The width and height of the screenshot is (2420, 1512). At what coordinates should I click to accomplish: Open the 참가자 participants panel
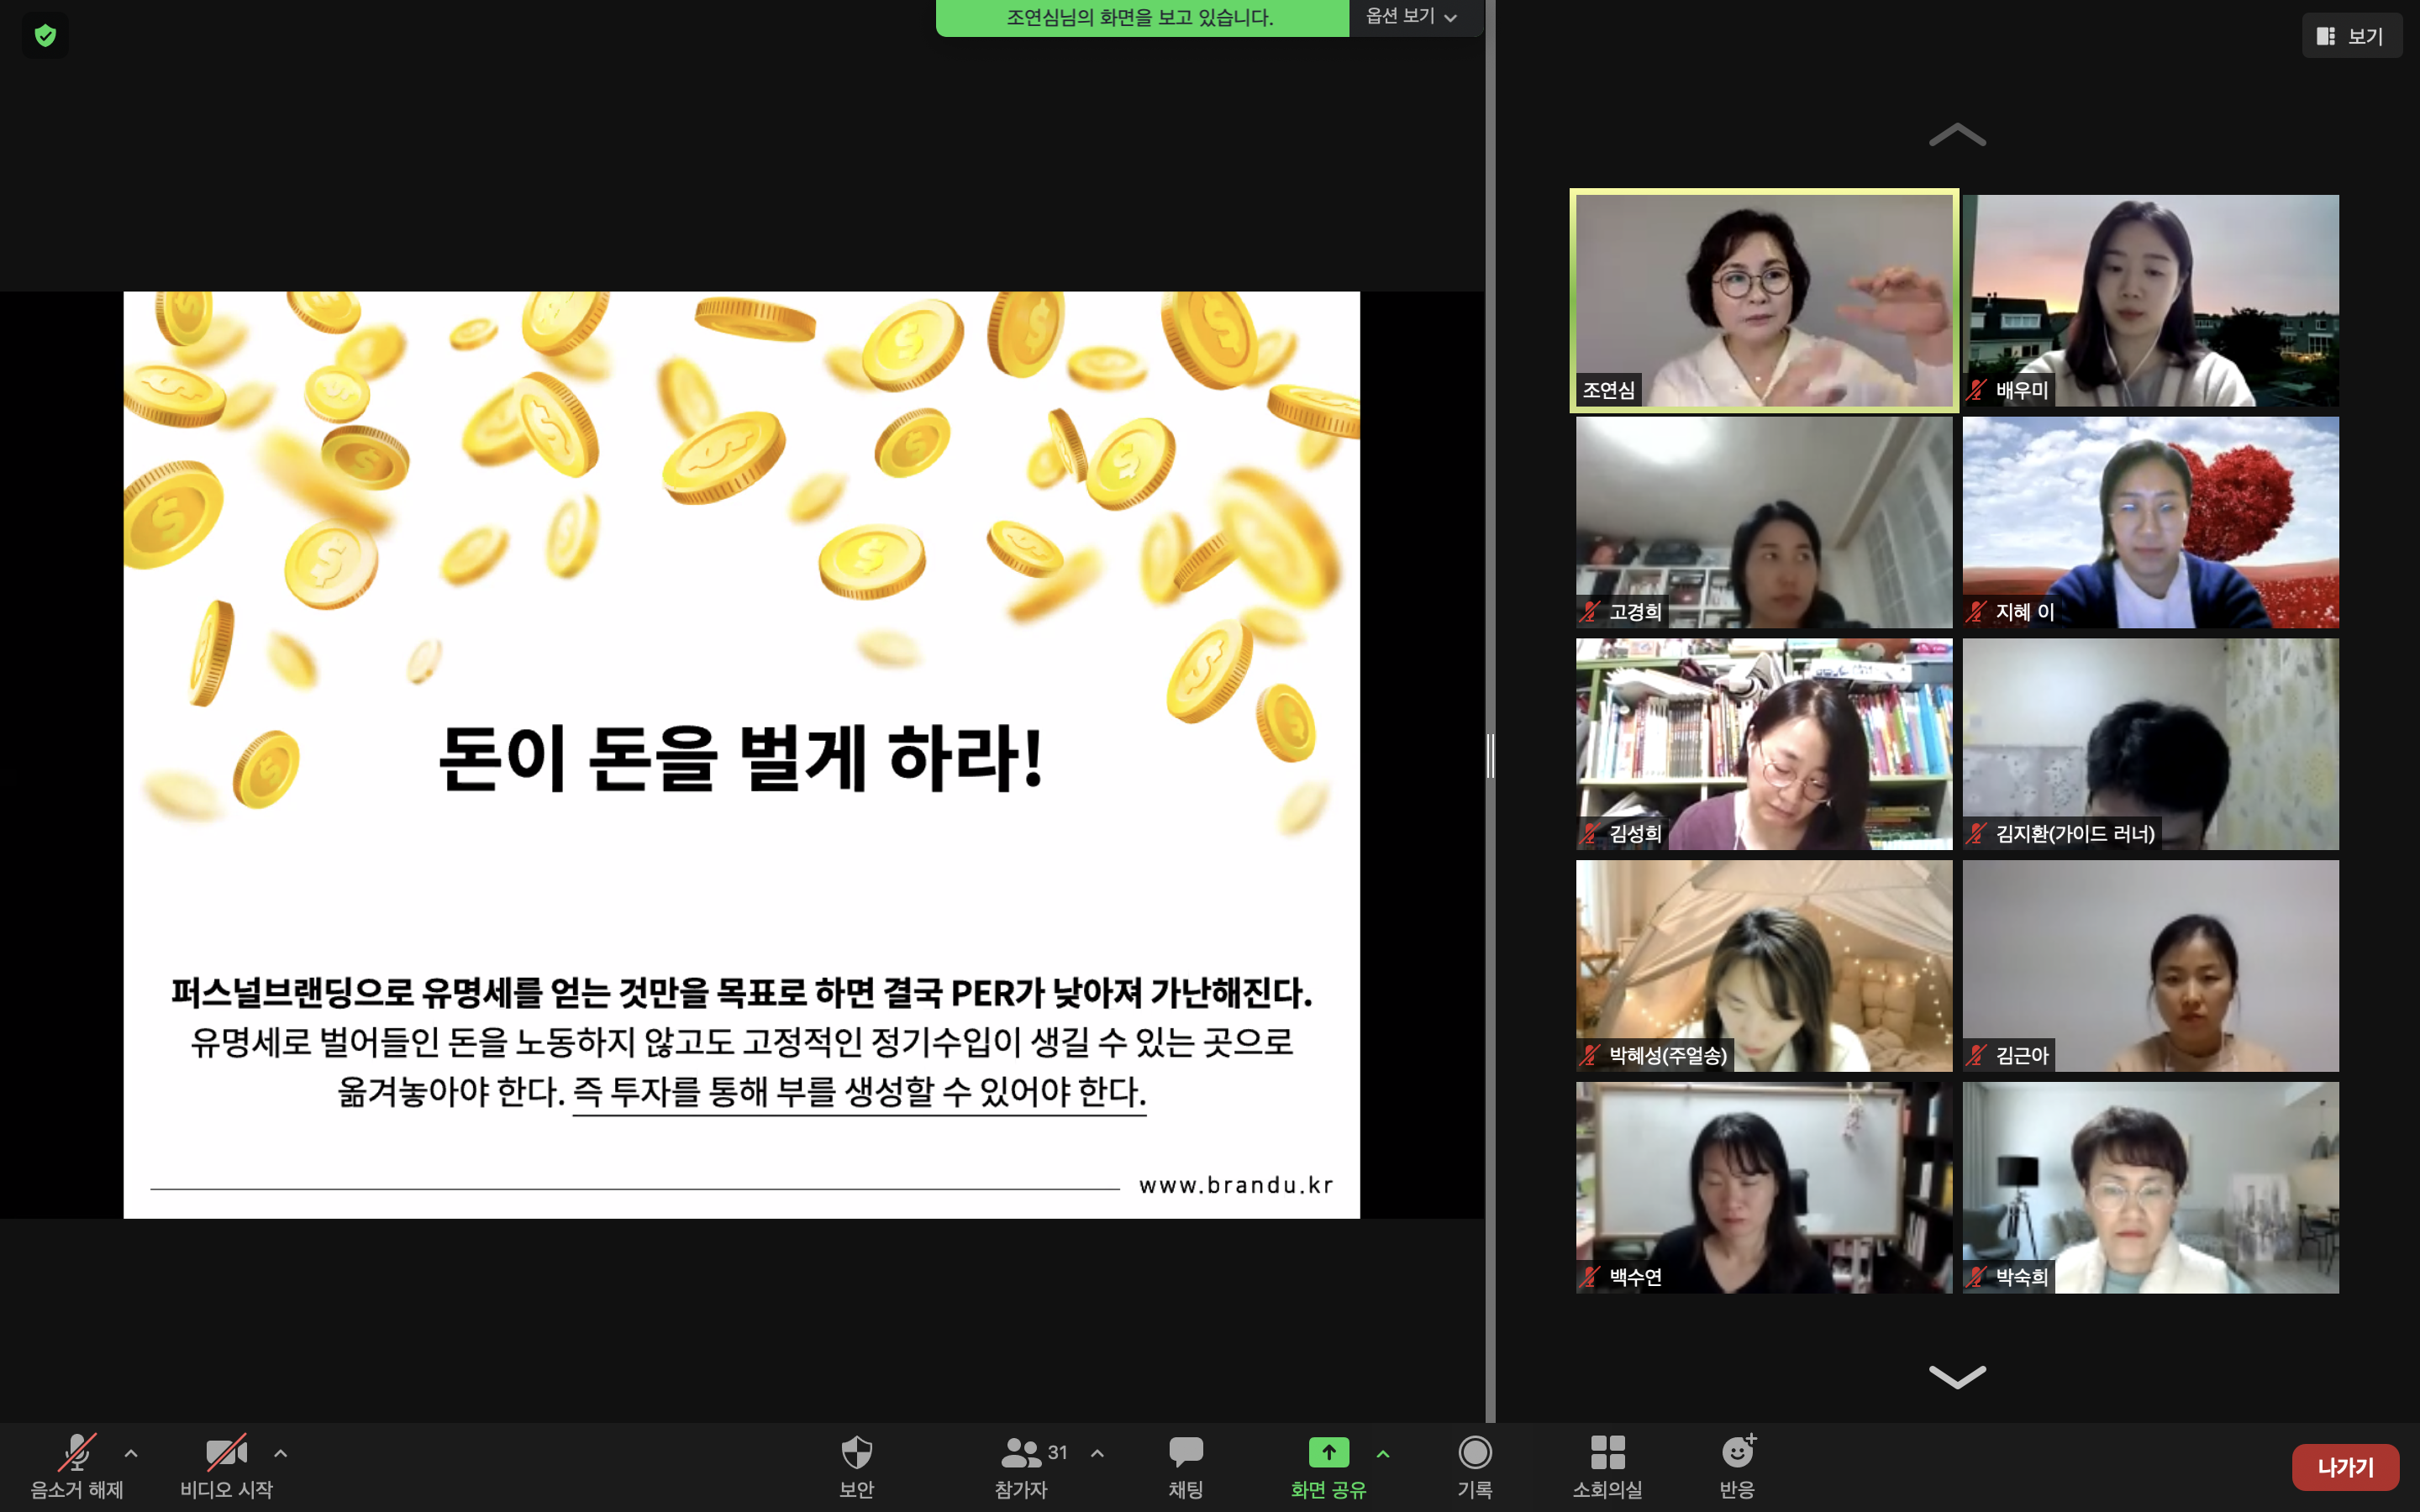[1021, 1453]
